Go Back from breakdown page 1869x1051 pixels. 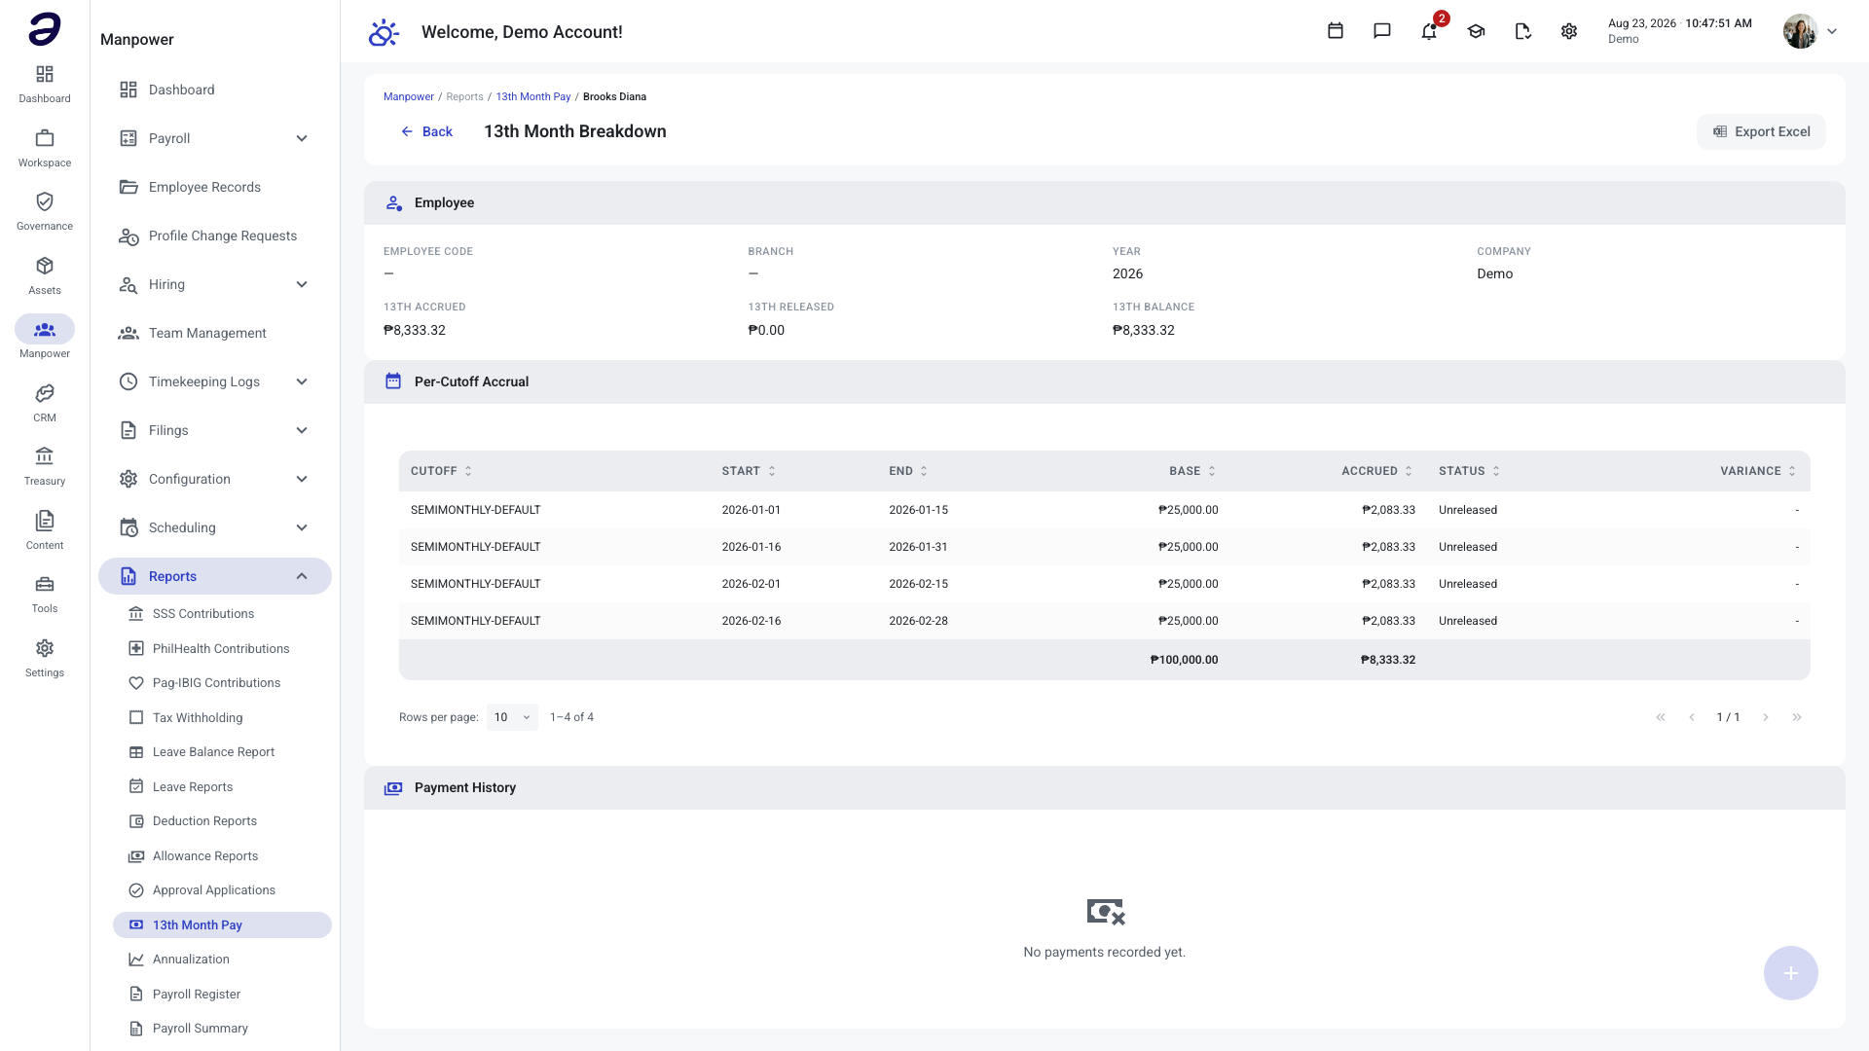(x=427, y=131)
